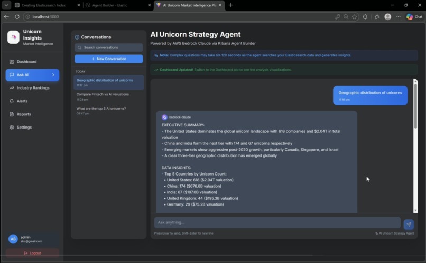
Task: Click the AI Unicorn Strategy Agent footer label
Action: [394, 233]
